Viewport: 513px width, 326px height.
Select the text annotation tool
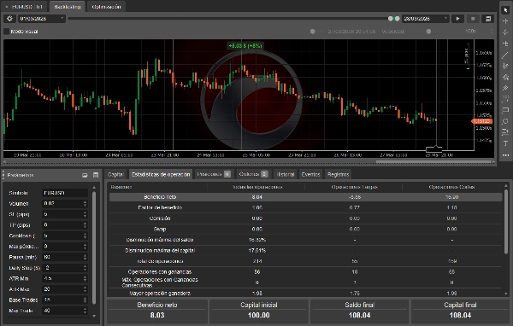505,143
